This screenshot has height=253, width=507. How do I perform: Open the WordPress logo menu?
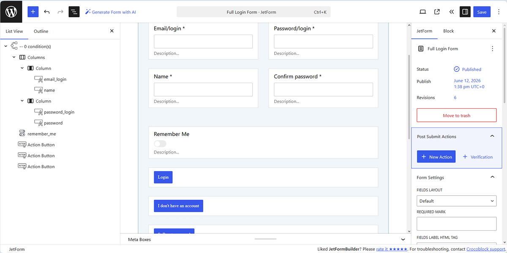click(11, 11)
